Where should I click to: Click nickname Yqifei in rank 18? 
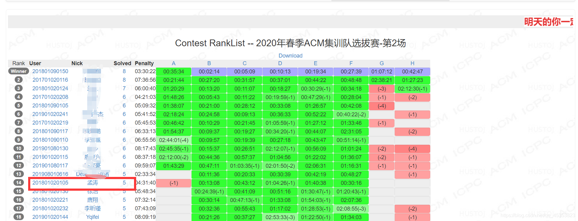92,217
